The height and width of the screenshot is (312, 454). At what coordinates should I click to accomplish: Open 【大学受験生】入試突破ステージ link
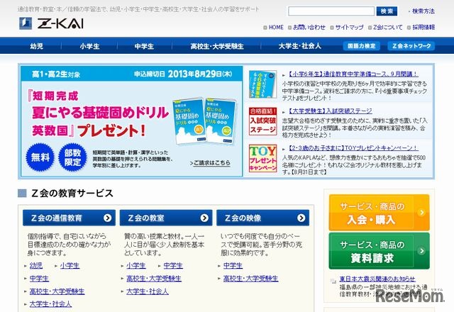[x=331, y=111]
